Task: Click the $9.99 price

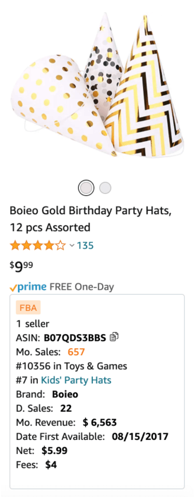Action: [21, 267]
